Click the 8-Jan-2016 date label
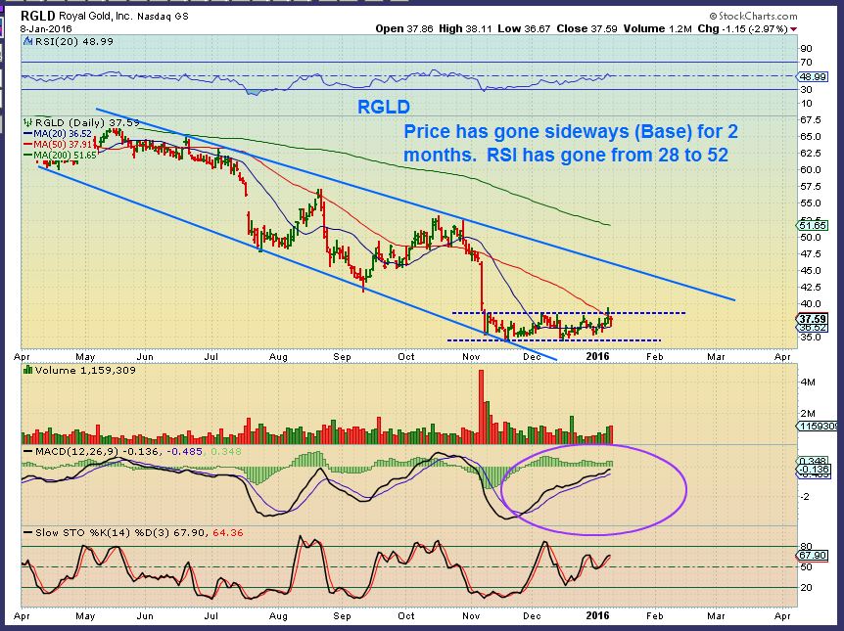 click(x=46, y=29)
